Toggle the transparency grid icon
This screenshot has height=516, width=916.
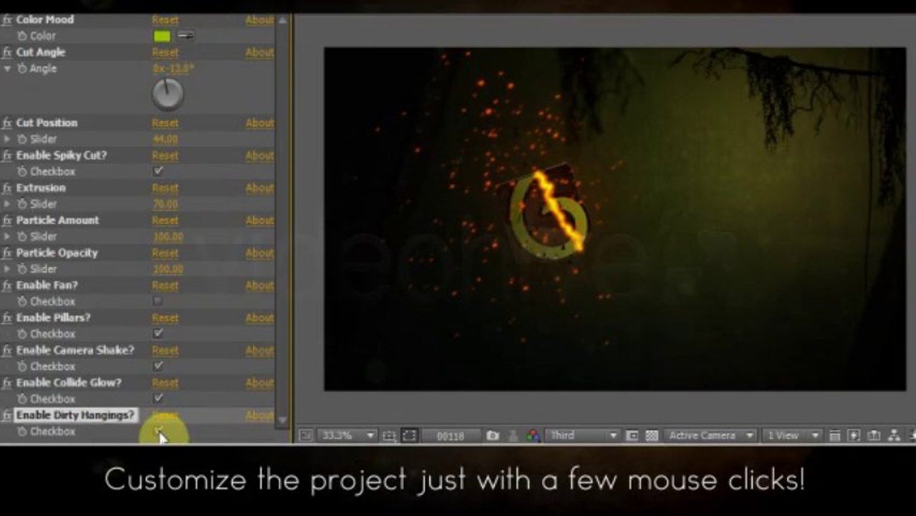point(652,435)
